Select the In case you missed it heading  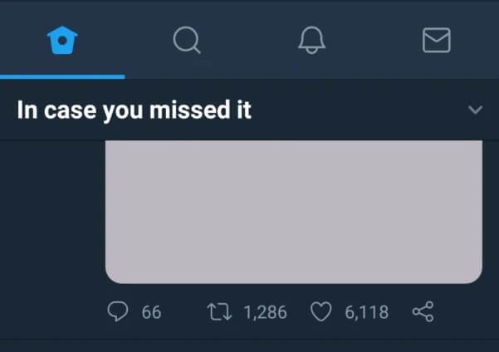click(x=134, y=110)
